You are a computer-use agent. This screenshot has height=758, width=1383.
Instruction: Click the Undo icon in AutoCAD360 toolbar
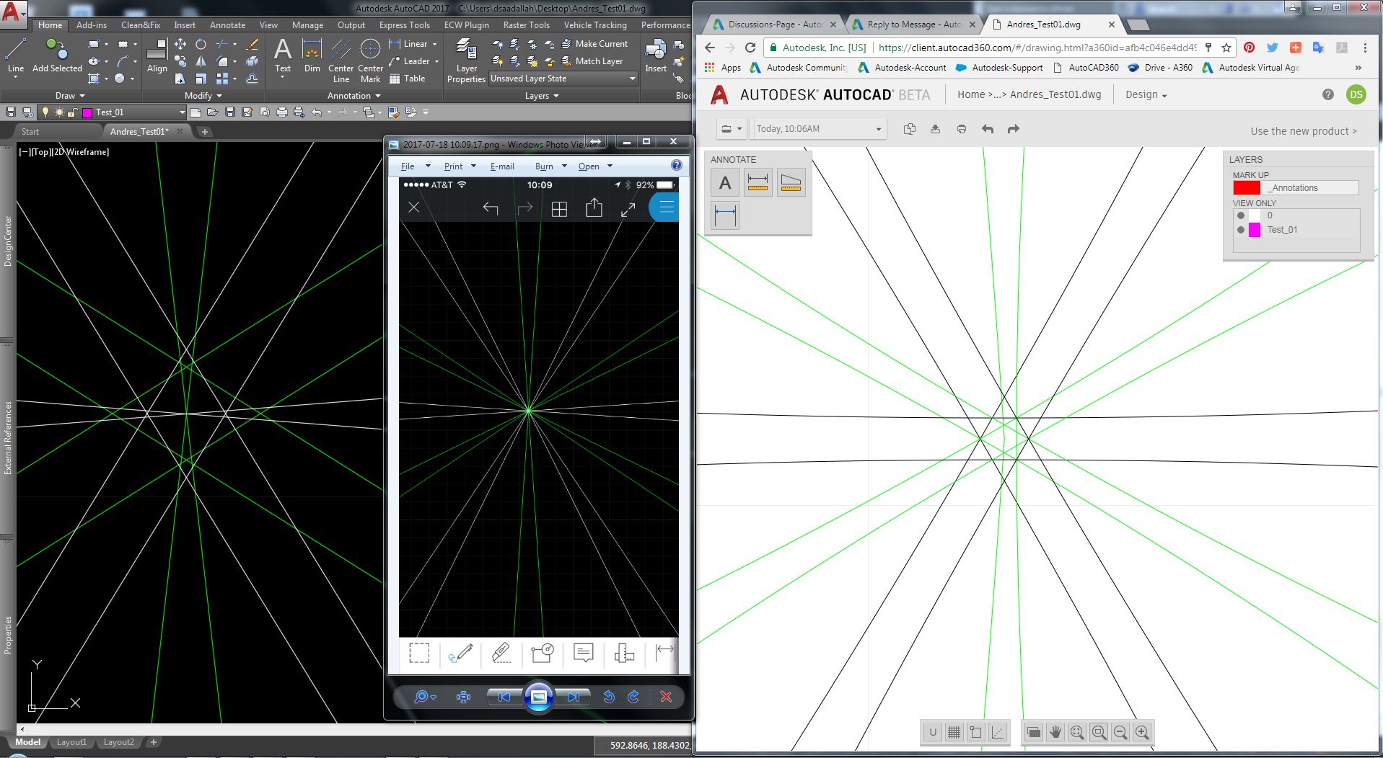coord(987,128)
